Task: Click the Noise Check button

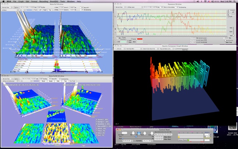Action: point(182,140)
